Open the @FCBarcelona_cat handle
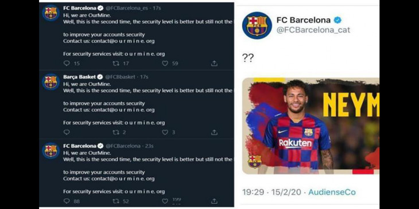This screenshot has height=209, width=419. tap(313, 30)
